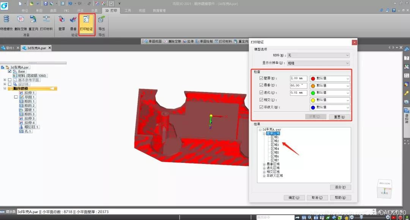The image size is (410, 220).
Task: Select 拉伸 1 feature in the model tree
Action: [x=27, y=93]
